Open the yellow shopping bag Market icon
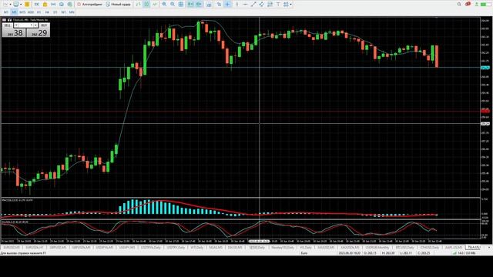The width and height of the screenshot is (493, 277). [x=45, y=5]
